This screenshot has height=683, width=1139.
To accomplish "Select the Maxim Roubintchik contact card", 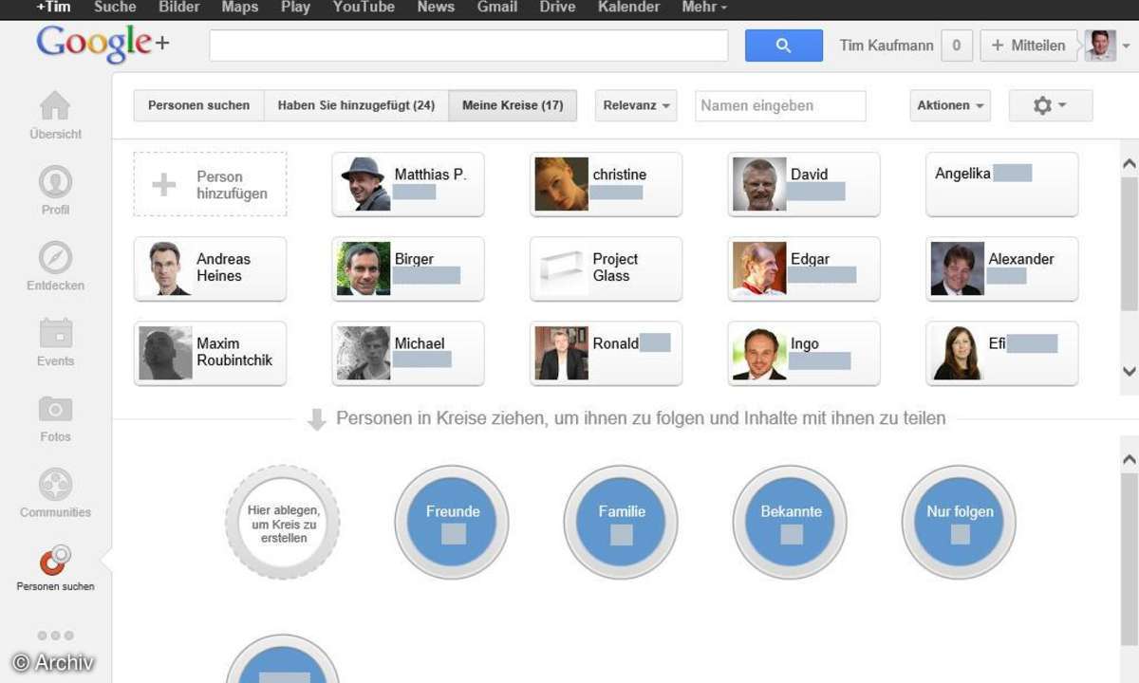I will point(210,353).
